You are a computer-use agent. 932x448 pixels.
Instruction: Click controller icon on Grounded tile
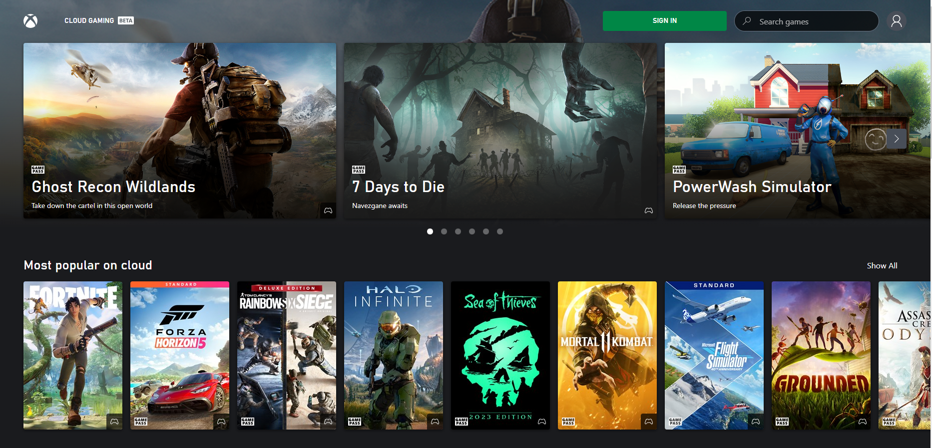[863, 422]
